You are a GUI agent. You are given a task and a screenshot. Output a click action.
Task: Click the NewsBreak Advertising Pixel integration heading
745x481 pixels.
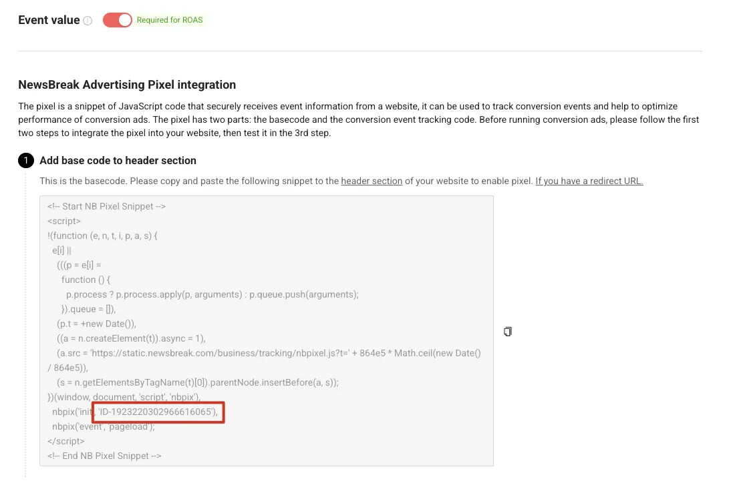[x=127, y=85]
